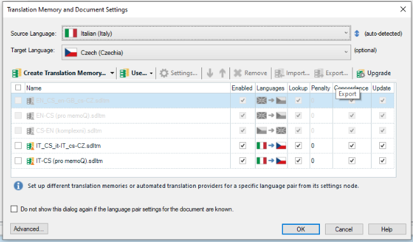The image size is (413, 242).
Task: Toggle Concordance for IT_CS_it-IT_cs-CZ.sdltm
Action: coord(352,145)
